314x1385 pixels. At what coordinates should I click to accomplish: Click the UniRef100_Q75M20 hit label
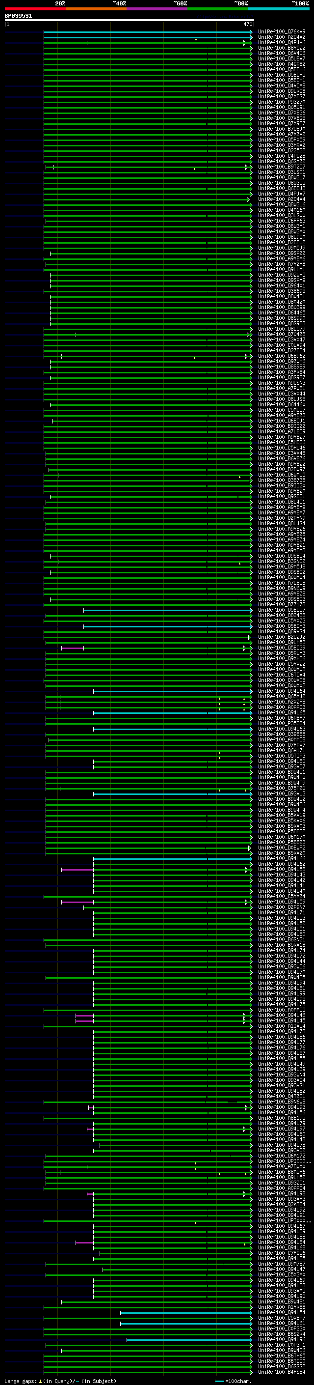[282, 789]
